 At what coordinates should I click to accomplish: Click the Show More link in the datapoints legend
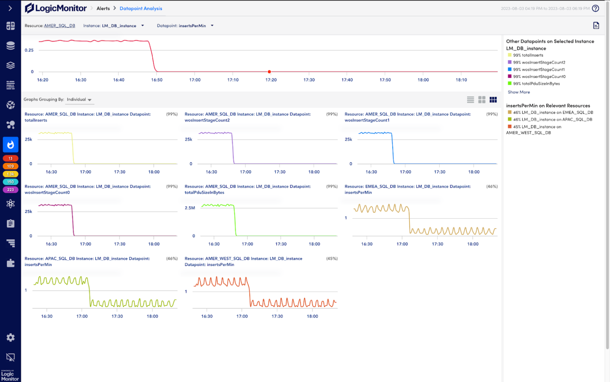point(519,92)
